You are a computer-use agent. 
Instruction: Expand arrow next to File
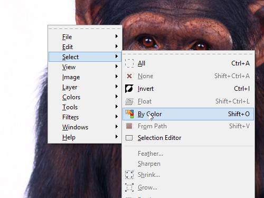tap(117, 36)
